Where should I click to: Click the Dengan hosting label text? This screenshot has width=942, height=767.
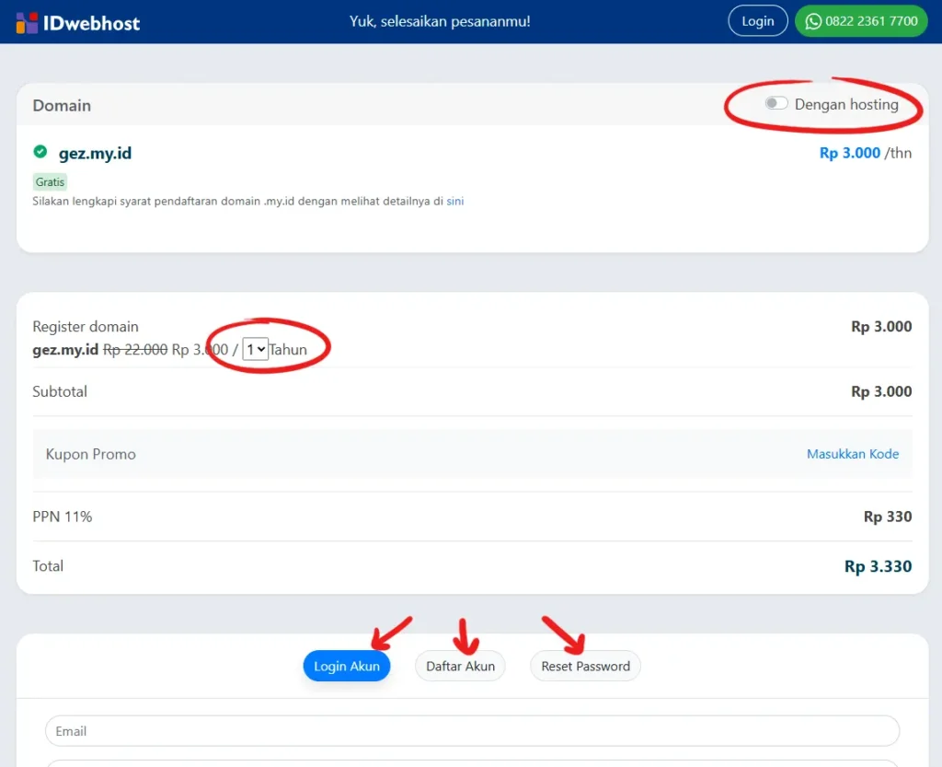[846, 105]
